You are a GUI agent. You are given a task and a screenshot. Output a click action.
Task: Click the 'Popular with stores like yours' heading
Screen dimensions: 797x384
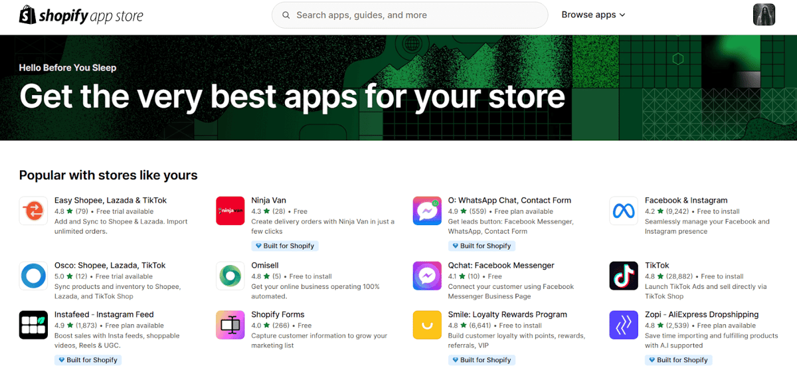click(x=108, y=175)
